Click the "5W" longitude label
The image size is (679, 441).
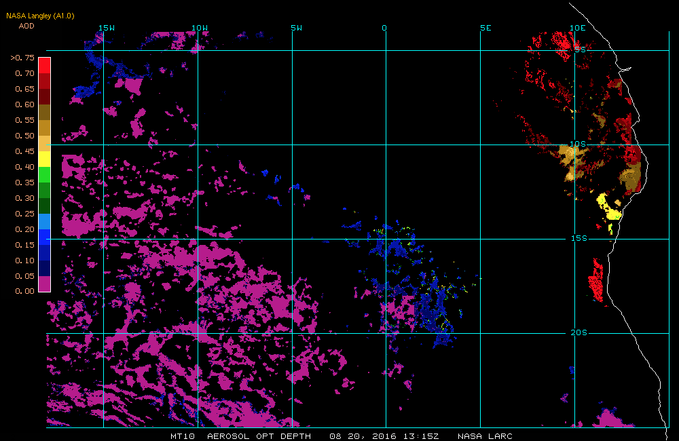click(297, 28)
